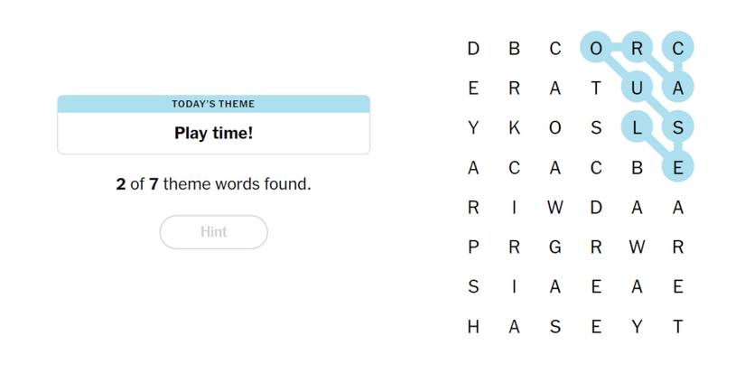745x373 pixels.
Task: Click the Hint button
Action: click(213, 232)
